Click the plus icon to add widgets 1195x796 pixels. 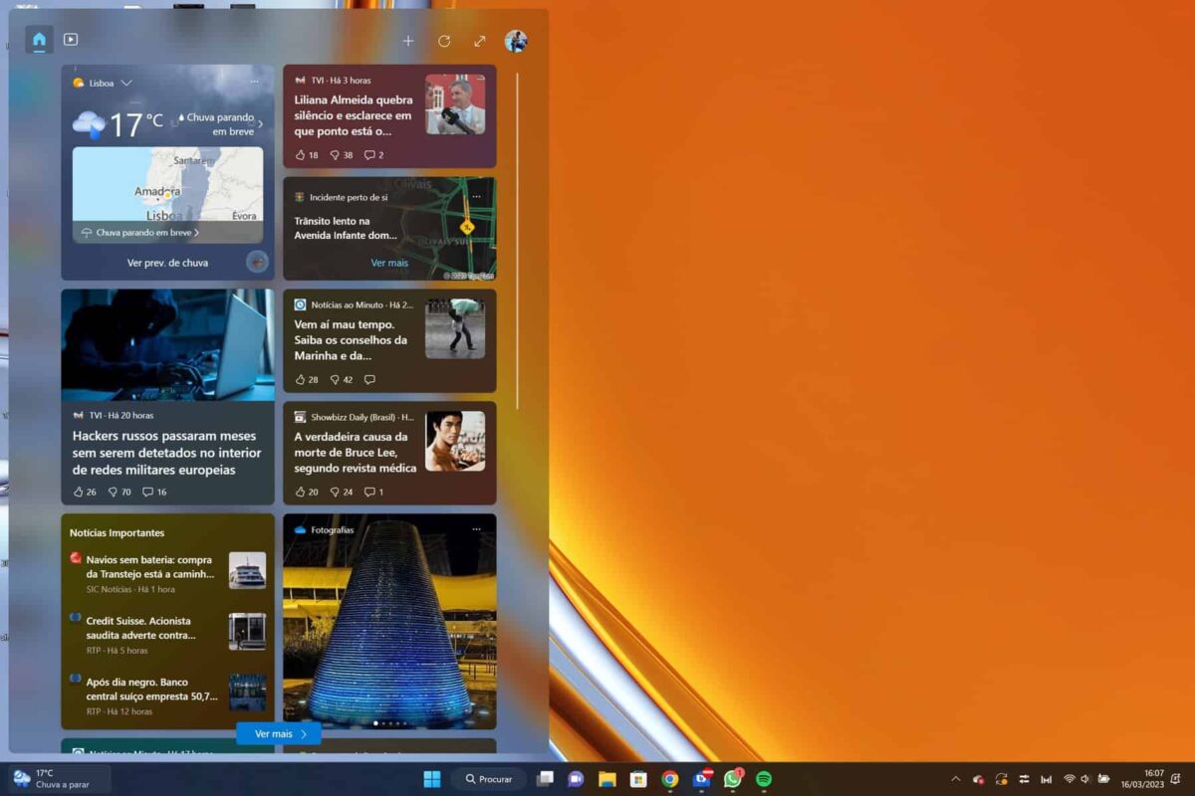408,41
